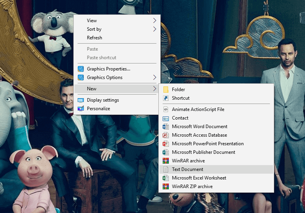Expand the Sort by submenu arrow
This screenshot has height=213, width=305.
point(154,29)
